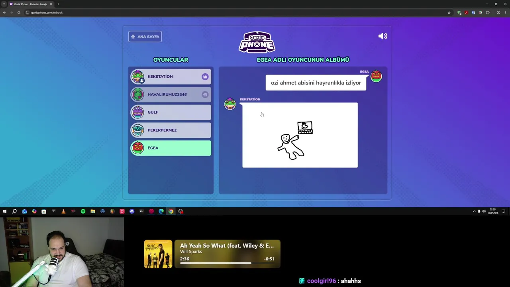The width and height of the screenshot is (510, 287).
Task: Bookmark this page with the star icon
Action: click(449, 12)
